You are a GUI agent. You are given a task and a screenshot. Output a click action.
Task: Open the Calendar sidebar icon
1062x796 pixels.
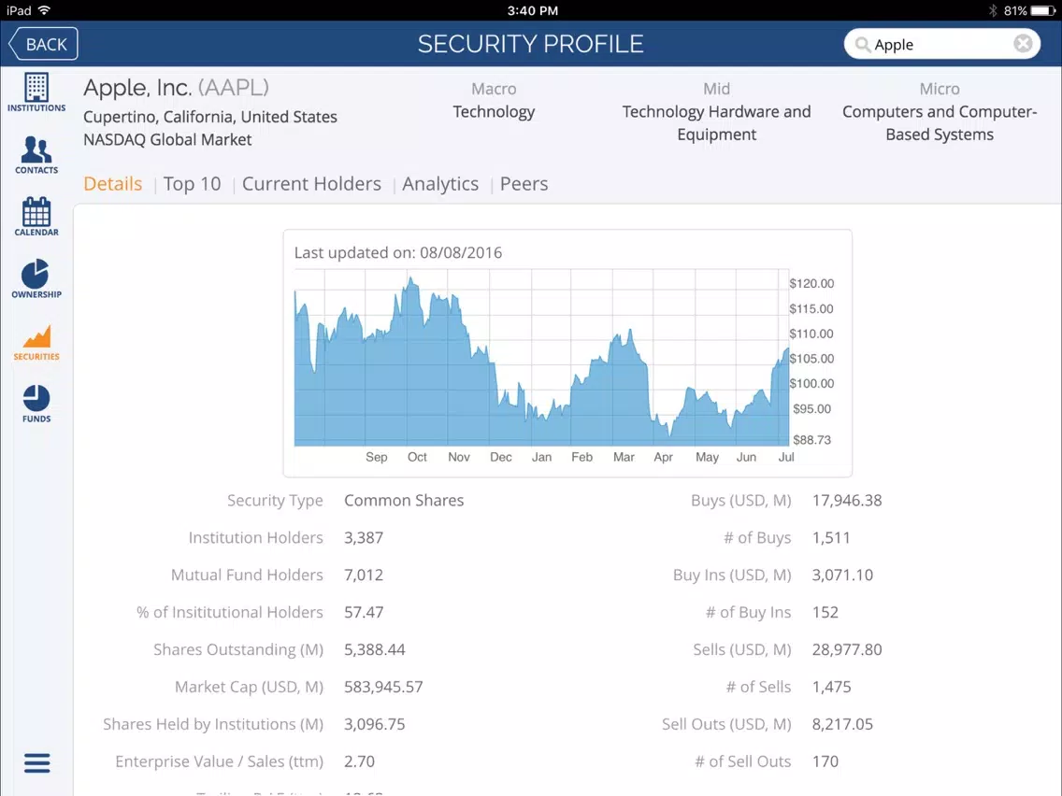(36, 217)
